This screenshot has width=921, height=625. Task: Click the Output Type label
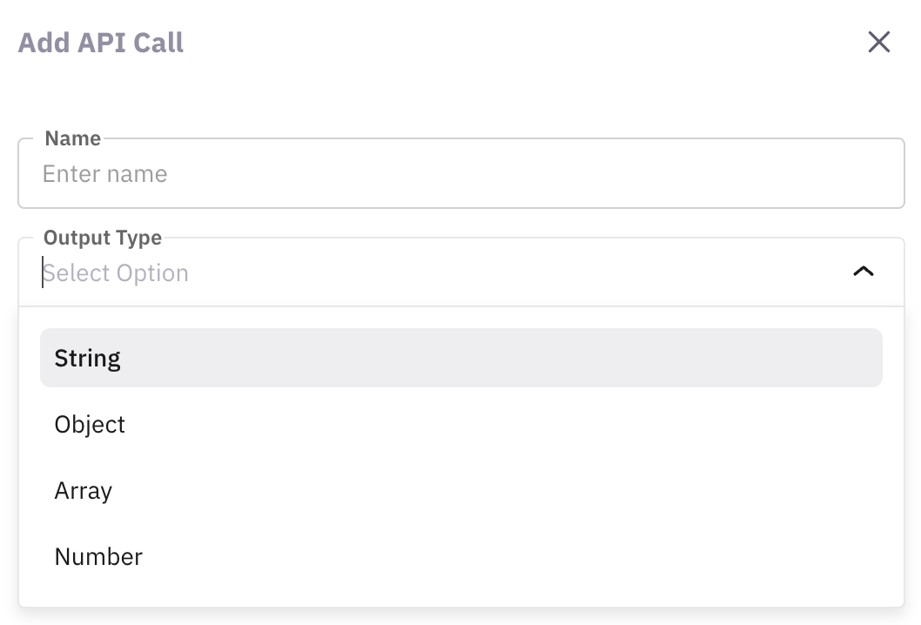click(x=103, y=237)
